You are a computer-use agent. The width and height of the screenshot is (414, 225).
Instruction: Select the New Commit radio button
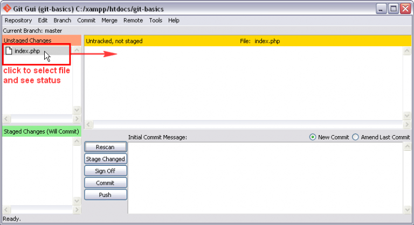(313, 137)
